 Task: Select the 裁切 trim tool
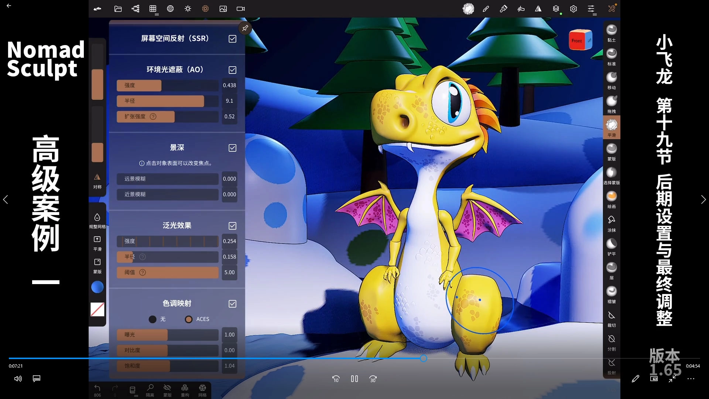[x=612, y=316]
